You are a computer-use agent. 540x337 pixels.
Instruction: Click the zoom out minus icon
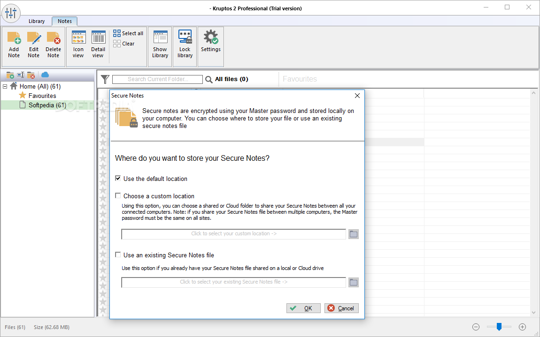(476, 327)
